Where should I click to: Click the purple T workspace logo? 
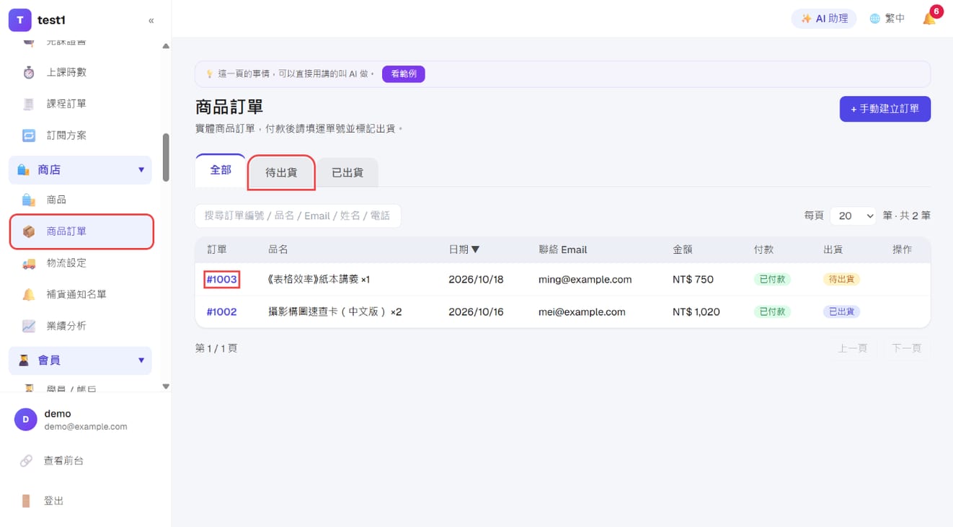(x=19, y=20)
